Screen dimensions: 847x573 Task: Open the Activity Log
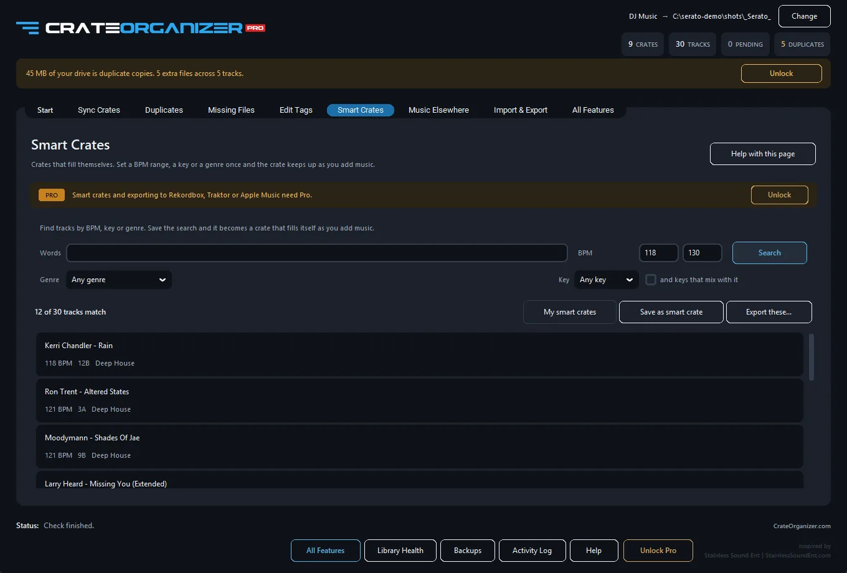click(532, 551)
